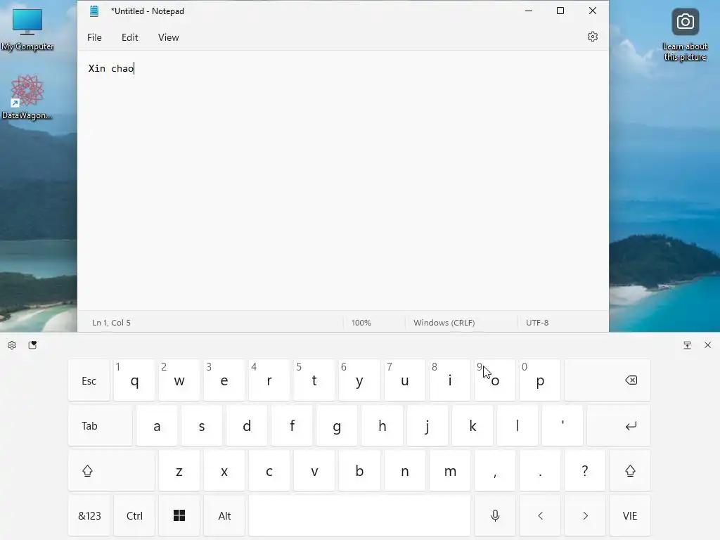The width and height of the screenshot is (720, 540).
Task: Tap the x key
Action: tap(224, 470)
